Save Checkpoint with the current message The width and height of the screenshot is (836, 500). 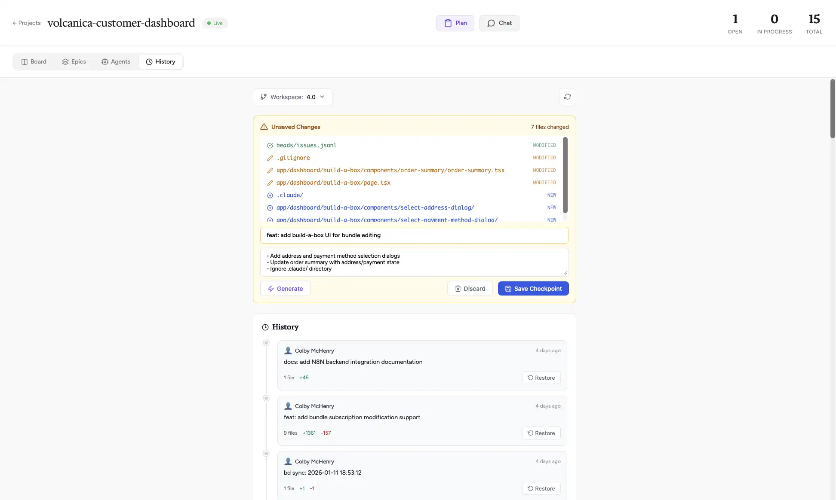click(533, 288)
